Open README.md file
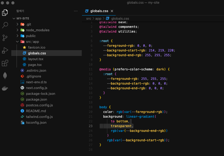The height and width of the screenshot is (156, 224). tap(47, 111)
